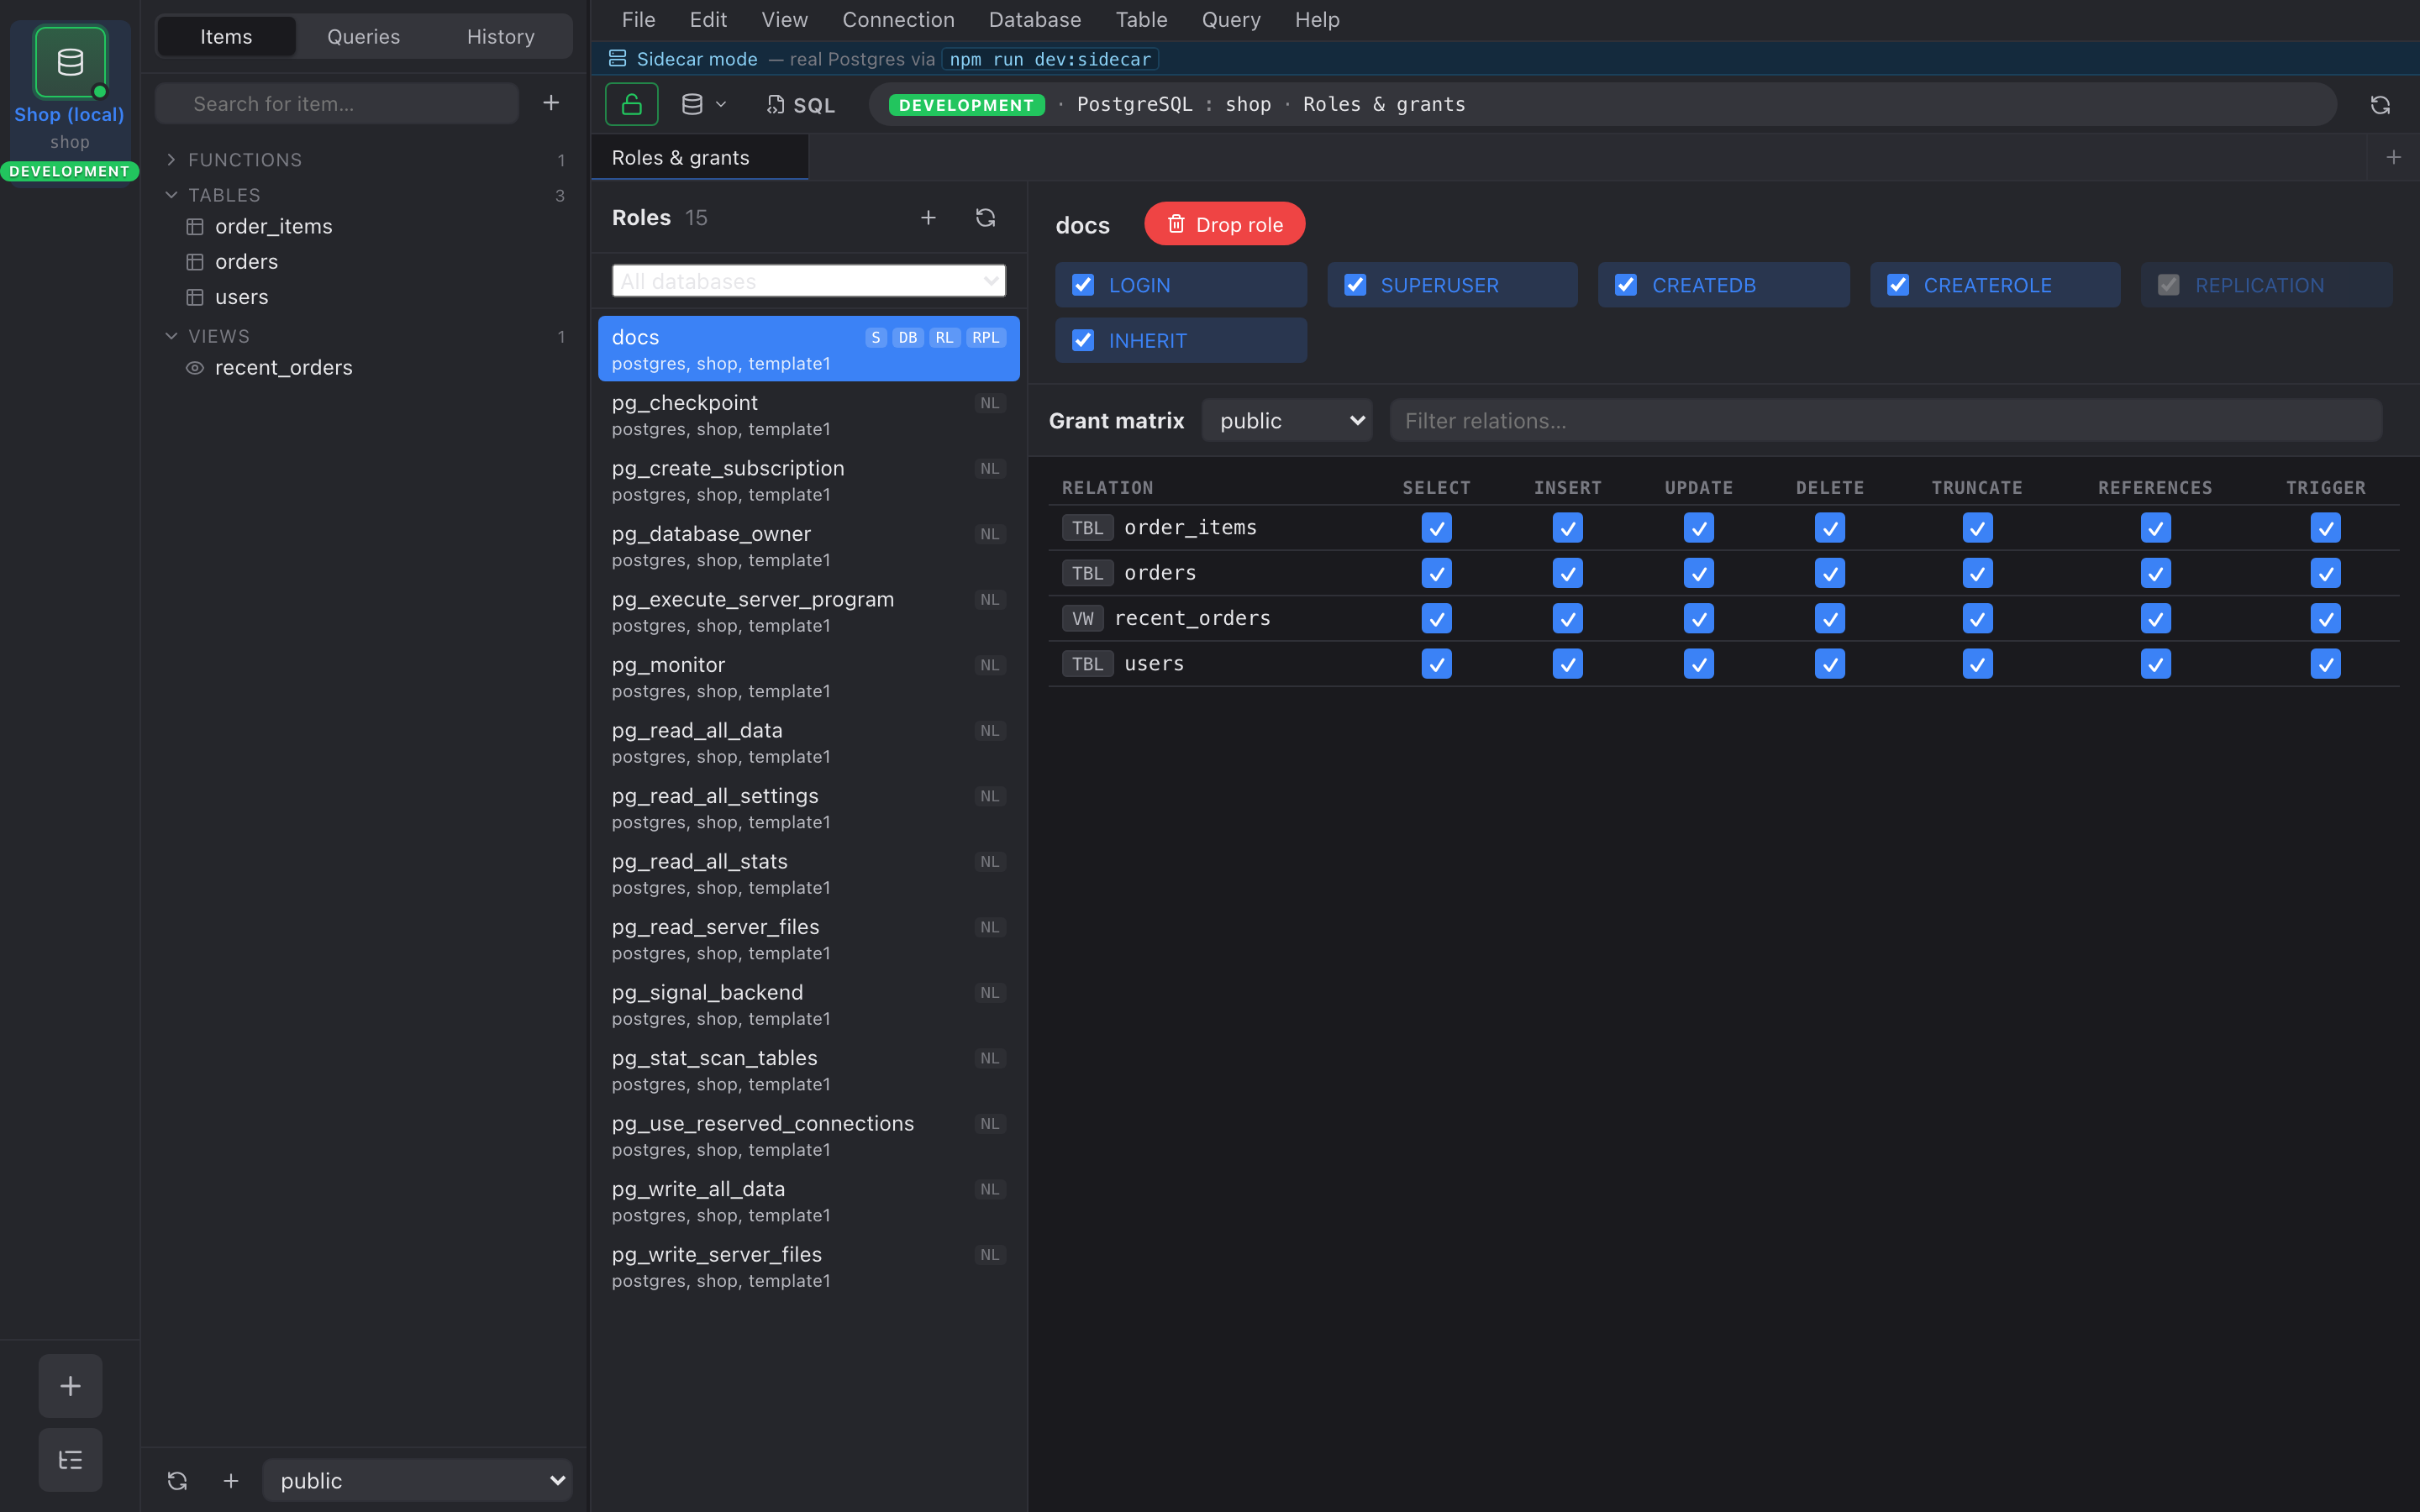Screen dimensions: 2420x1512
Task: Open the All databases filter dropdown
Action: click(808, 281)
